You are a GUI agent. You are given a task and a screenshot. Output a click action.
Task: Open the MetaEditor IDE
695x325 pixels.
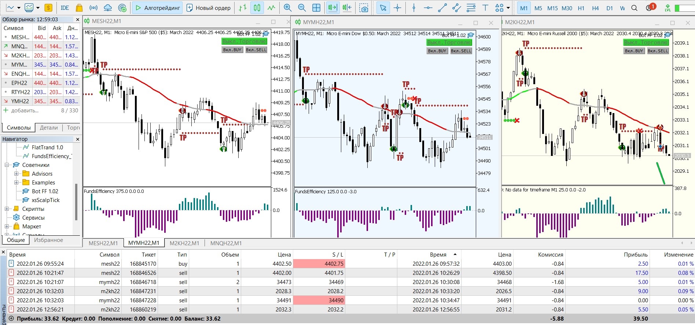coord(65,8)
